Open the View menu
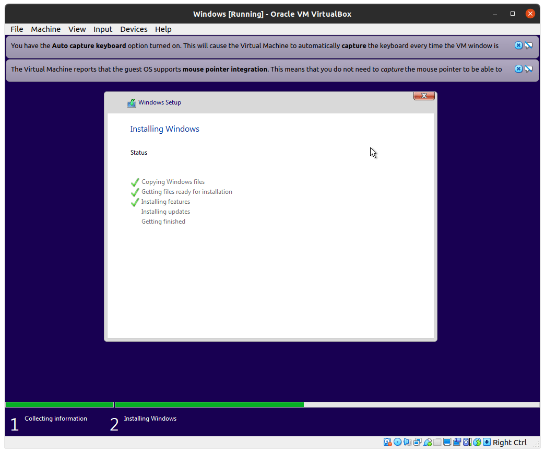The image size is (545, 453). [77, 29]
